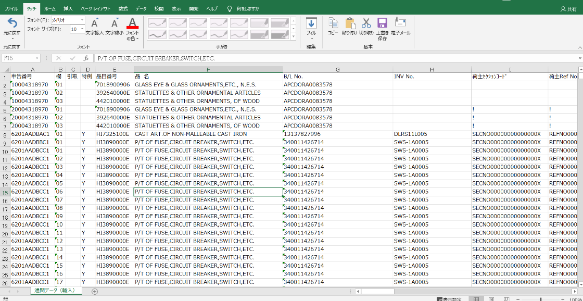Screen dimensions: 583x301
Task: Click the insert function fx icon
Action: click(x=86, y=58)
